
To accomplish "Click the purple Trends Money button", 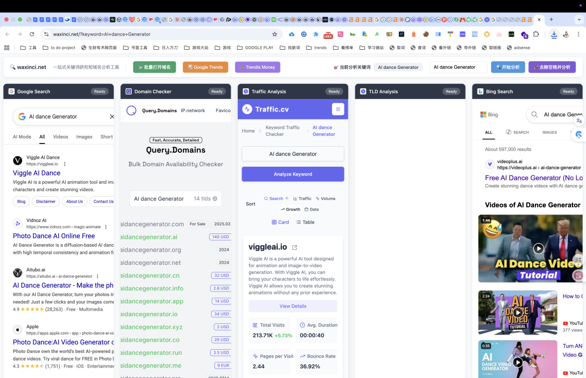I will point(258,67).
